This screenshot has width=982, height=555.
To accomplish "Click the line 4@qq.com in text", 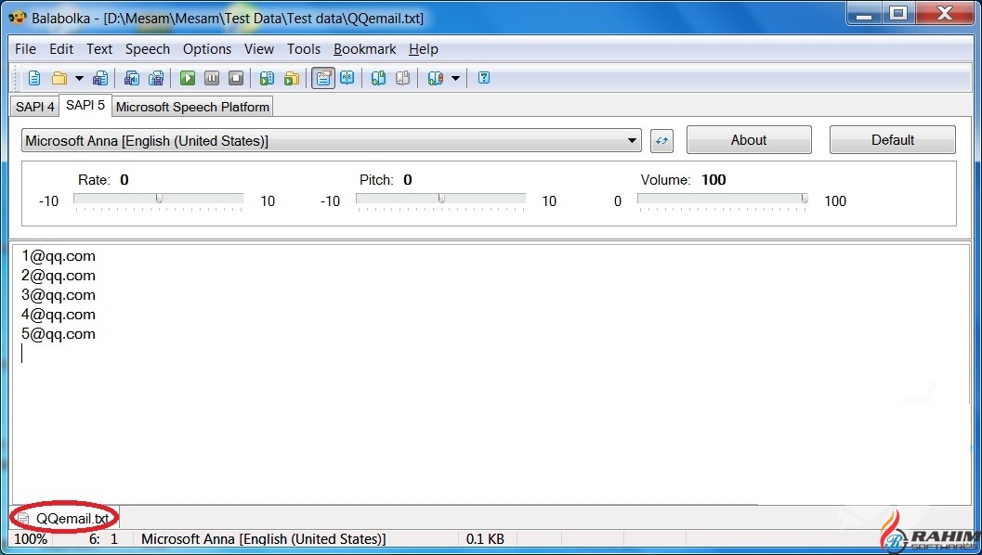I will pos(59,314).
